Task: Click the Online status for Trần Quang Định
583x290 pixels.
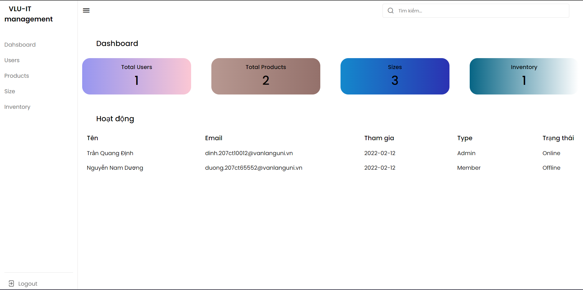Action: [x=551, y=153]
